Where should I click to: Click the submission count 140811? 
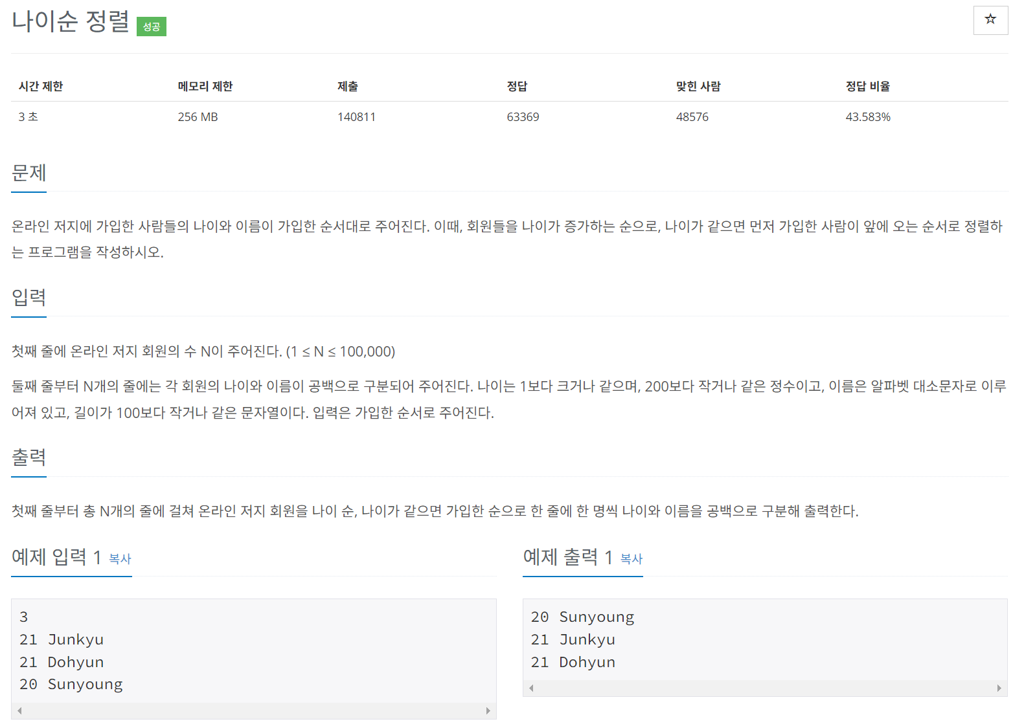(356, 117)
